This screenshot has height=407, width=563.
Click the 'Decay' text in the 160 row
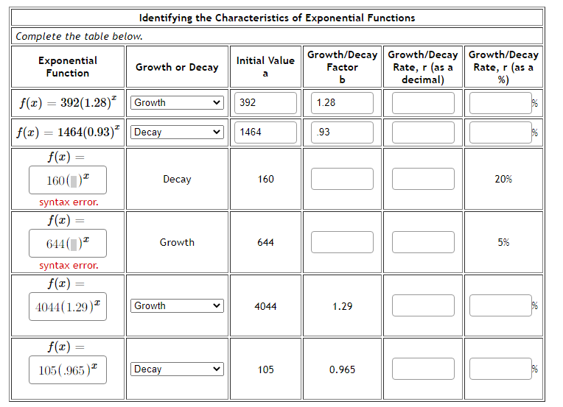click(177, 179)
